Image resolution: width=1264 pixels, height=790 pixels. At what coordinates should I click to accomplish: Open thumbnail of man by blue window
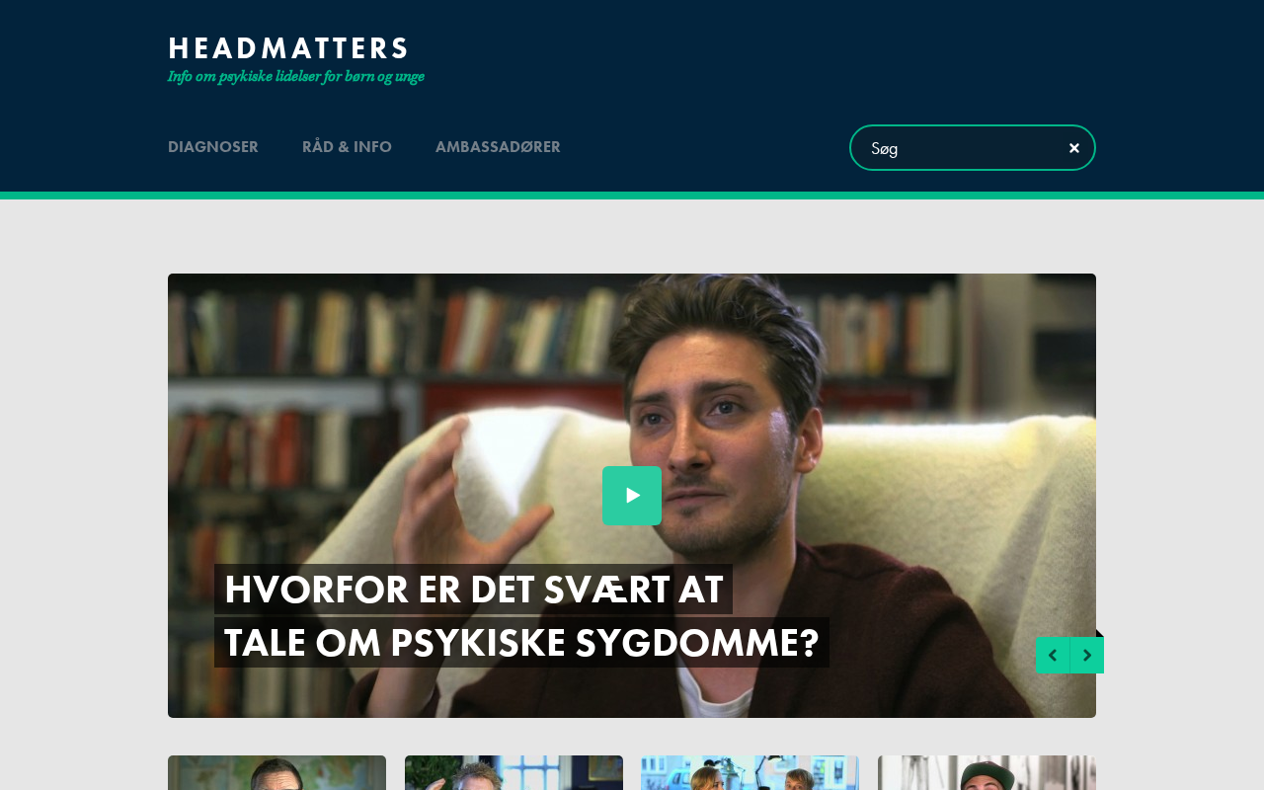coord(513,773)
